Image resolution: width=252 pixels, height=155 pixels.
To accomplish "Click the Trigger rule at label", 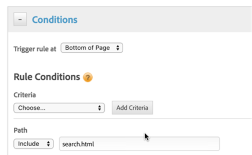I will (35, 49).
